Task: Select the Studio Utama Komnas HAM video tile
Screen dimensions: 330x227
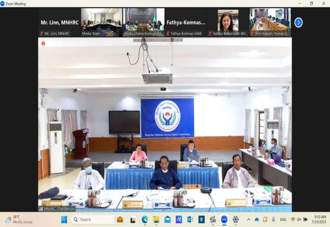Action: pos(144,22)
